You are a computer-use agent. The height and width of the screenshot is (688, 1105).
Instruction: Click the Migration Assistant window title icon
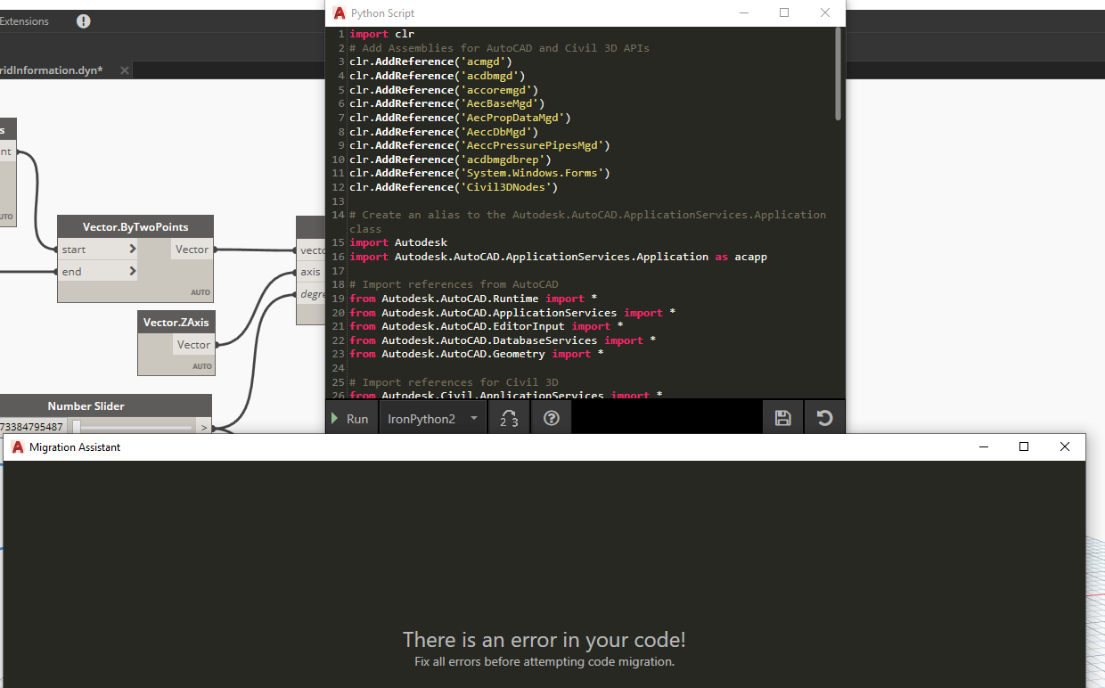(x=18, y=447)
